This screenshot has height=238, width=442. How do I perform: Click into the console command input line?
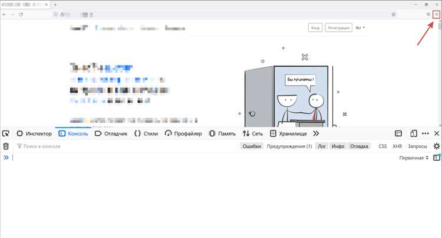[203, 158]
